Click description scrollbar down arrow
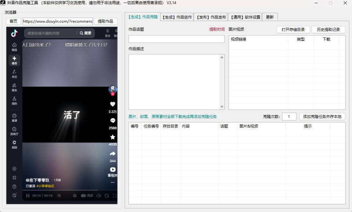 coord(222,107)
